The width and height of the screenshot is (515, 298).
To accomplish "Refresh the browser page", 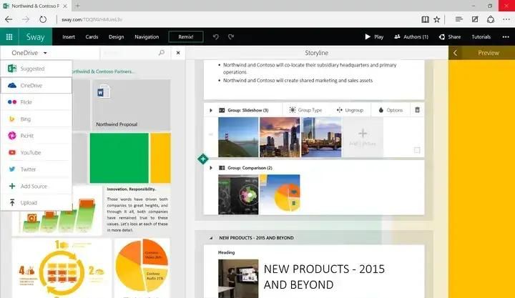I will point(43,19).
